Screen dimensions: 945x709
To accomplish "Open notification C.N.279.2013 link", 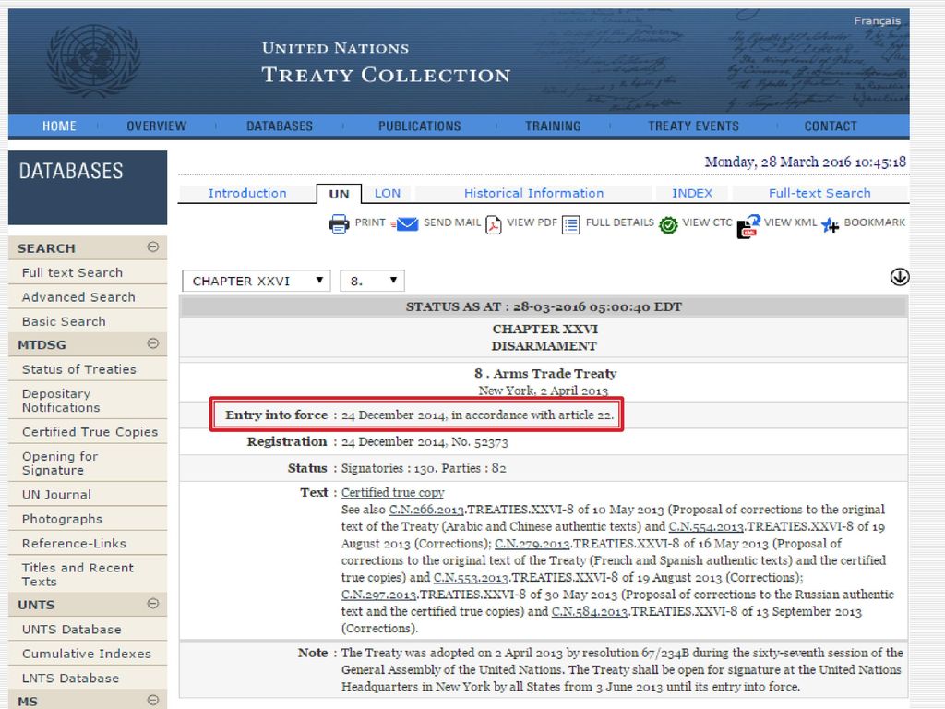I will pos(532,543).
